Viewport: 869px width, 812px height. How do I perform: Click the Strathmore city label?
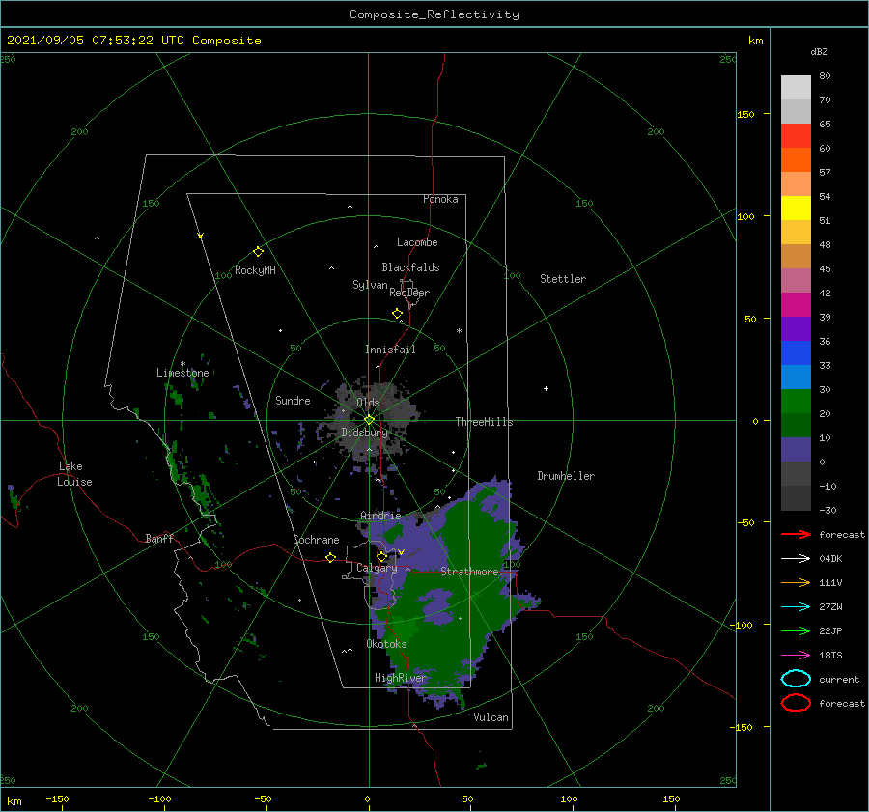click(470, 572)
